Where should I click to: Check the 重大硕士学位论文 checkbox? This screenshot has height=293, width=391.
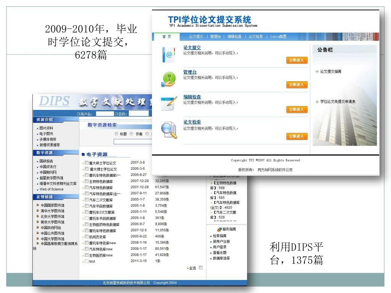(x=87, y=163)
